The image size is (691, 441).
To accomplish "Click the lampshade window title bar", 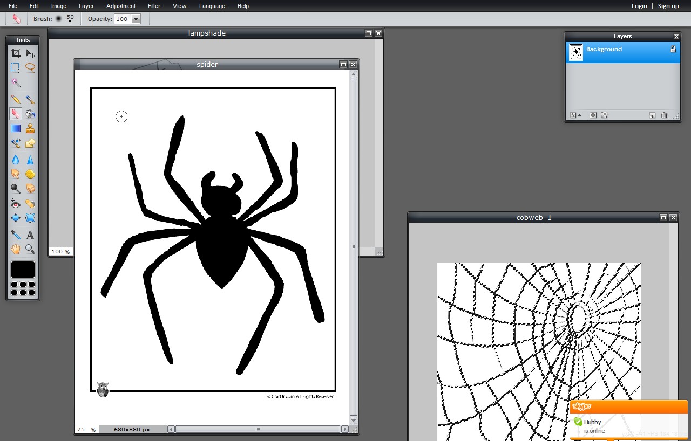I will coord(207,33).
